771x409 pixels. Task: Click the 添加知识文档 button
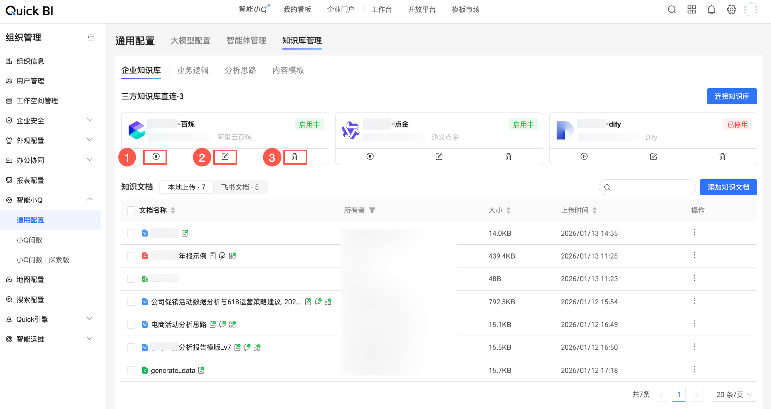tap(728, 187)
